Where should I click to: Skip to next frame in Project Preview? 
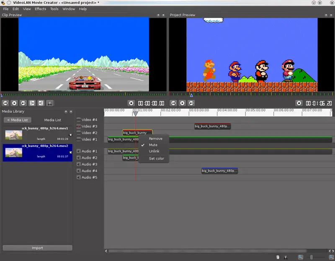tap(191, 103)
